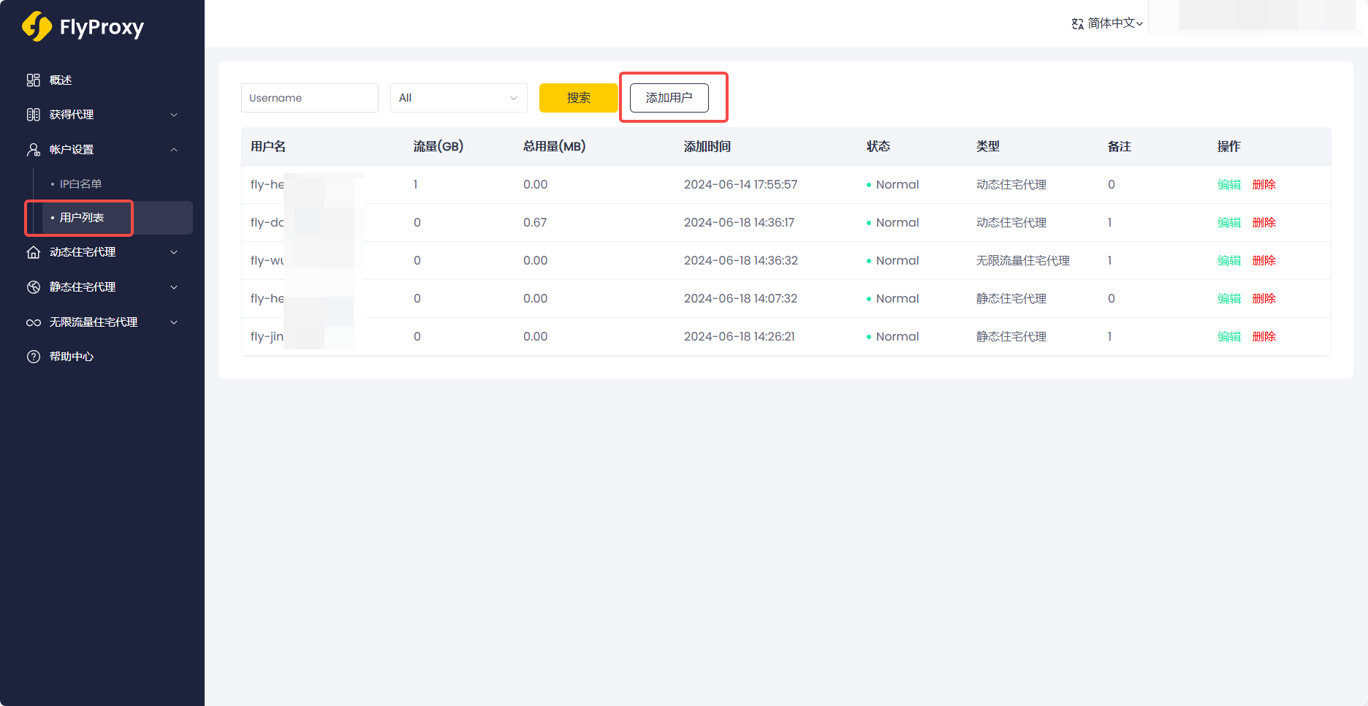Focus the Username search field

pyautogui.click(x=310, y=98)
